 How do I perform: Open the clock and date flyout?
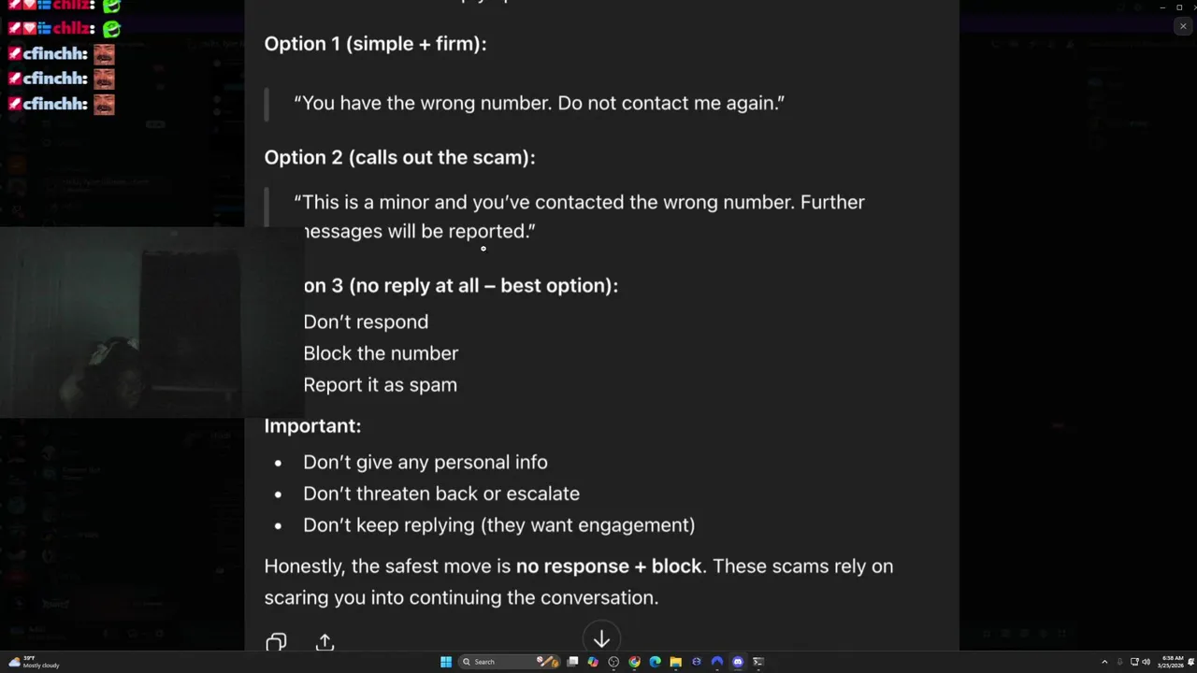click(x=1171, y=662)
